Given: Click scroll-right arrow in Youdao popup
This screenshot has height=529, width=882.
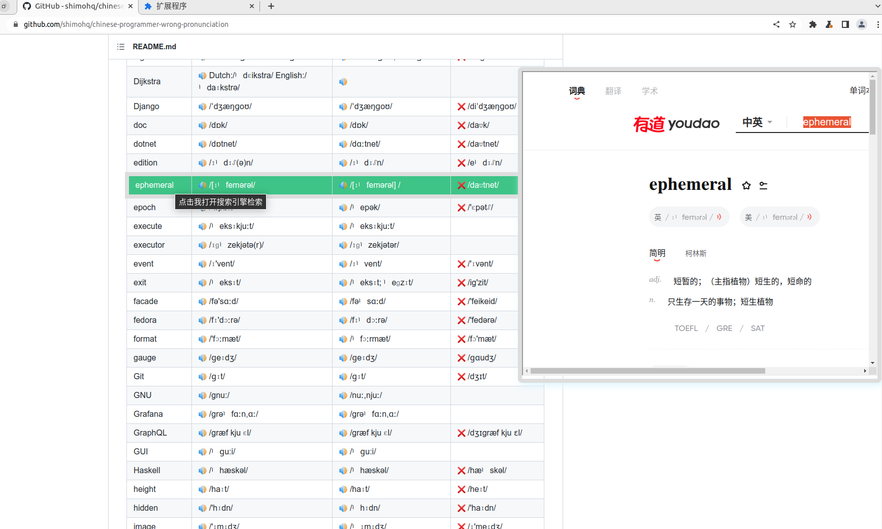Looking at the screenshot, I should pyautogui.click(x=865, y=371).
